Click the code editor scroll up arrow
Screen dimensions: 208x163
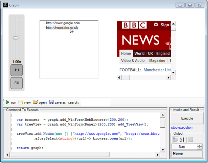163,115
